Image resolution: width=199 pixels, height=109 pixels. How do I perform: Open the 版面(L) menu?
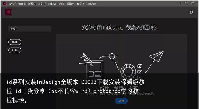tap(32, 4)
